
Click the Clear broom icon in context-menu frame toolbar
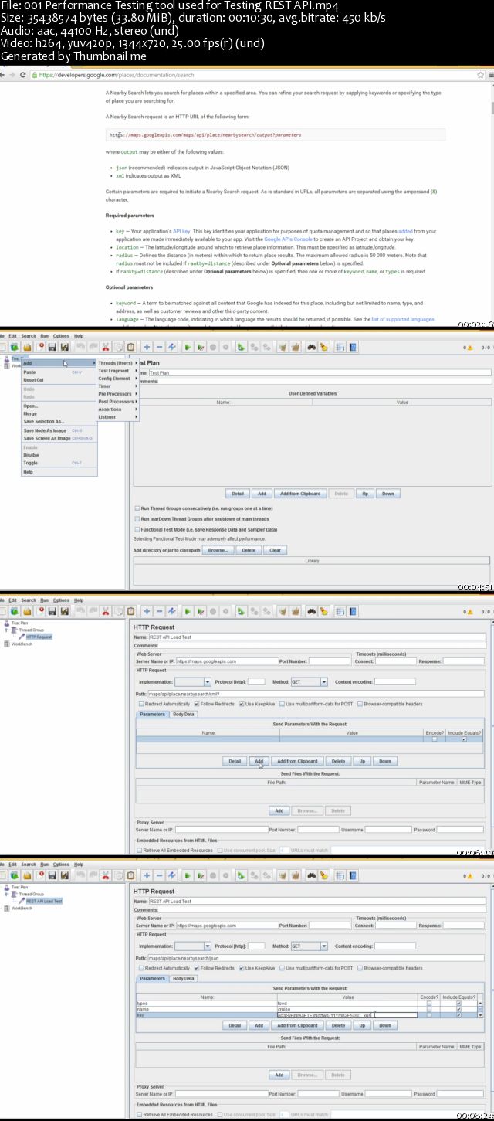point(283,348)
